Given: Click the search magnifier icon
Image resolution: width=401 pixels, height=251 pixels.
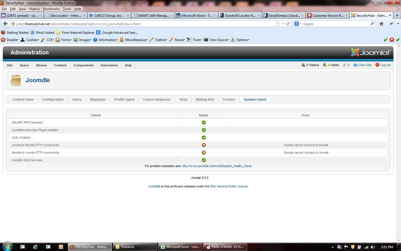Looking at the screenshot, I should coord(372,24).
